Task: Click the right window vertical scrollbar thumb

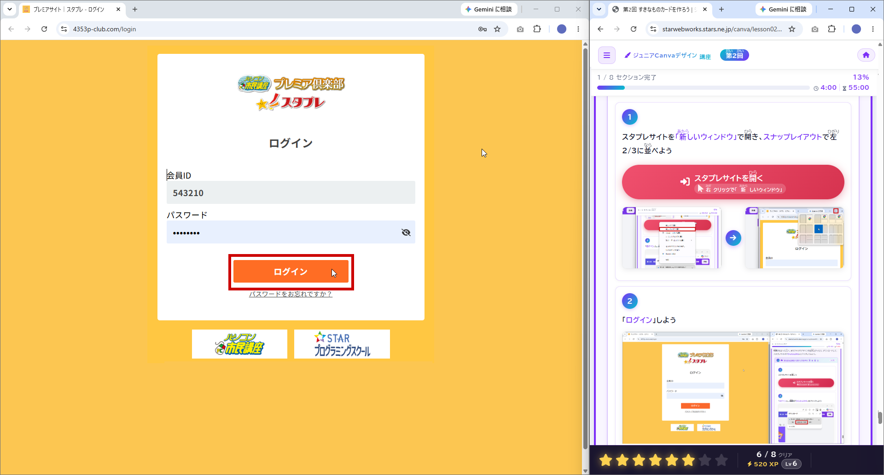Action: 880,417
